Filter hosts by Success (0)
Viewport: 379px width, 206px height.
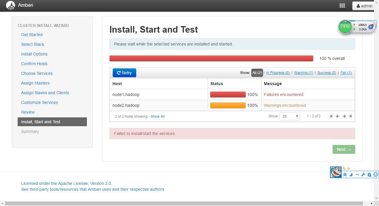tap(327, 73)
